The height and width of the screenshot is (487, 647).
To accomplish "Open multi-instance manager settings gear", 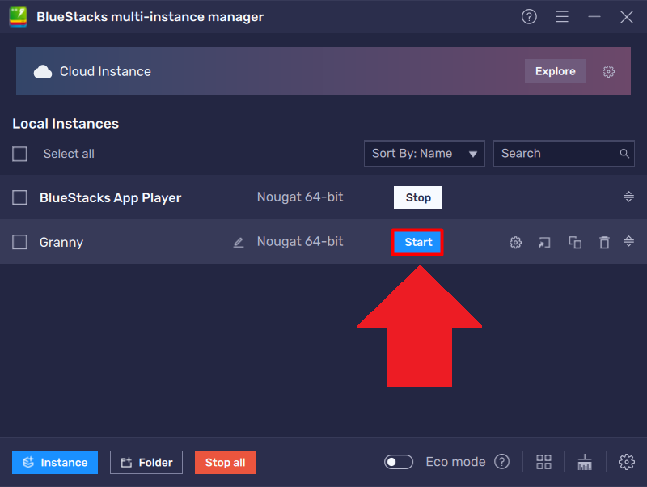I will coord(627,462).
